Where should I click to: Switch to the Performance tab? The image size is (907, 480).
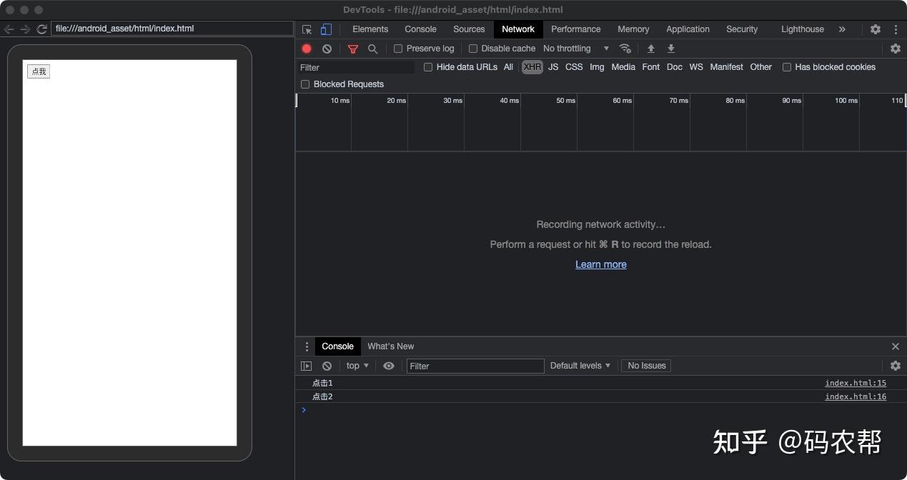tap(575, 29)
